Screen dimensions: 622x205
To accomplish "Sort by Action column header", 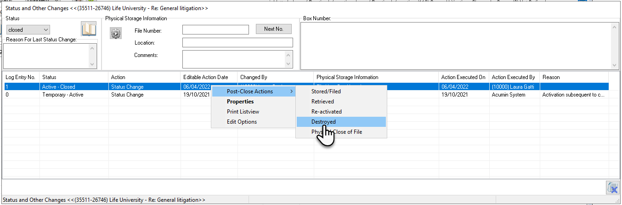I will 145,77.
